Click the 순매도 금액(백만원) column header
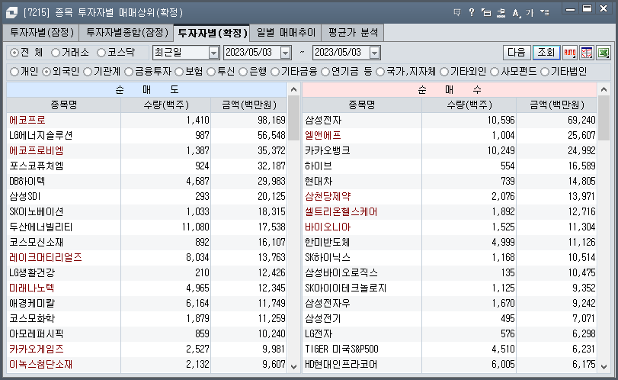The width and height of the screenshot is (618, 380). coord(249,105)
